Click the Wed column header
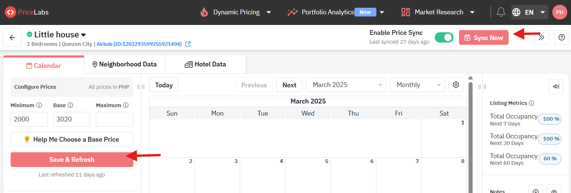The height and width of the screenshot is (193, 571). [x=308, y=113]
